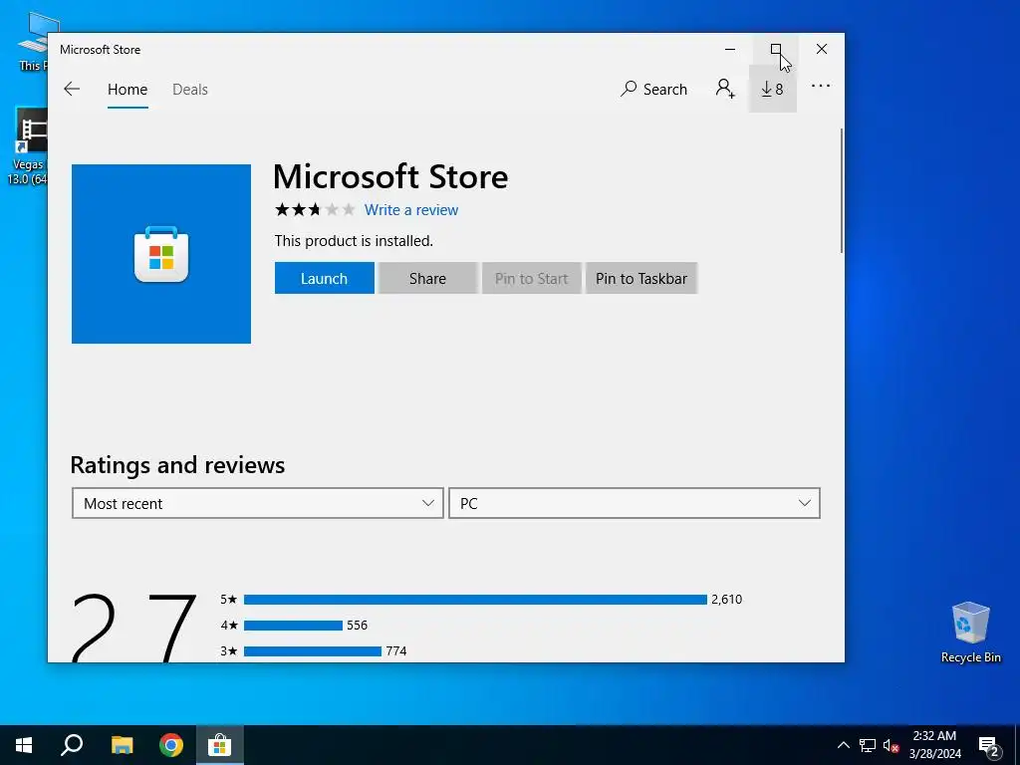This screenshot has height=765, width=1020.
Task: Click the muted volume tray icon
Action: coord(892,745)
